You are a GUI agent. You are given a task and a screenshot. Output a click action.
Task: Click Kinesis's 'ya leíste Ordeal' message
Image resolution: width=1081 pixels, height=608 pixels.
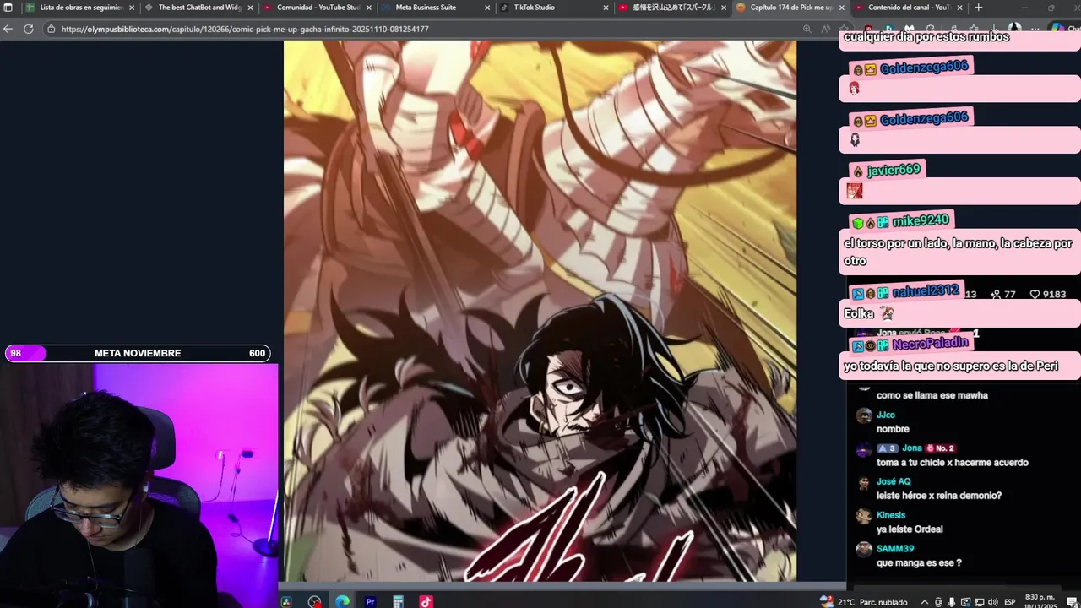[910, 529]
